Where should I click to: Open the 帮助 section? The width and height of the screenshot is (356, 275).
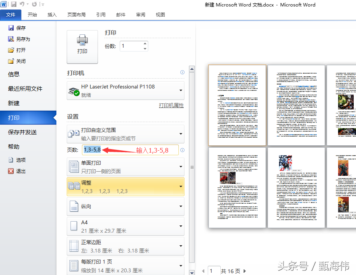click(x=14, y=146)
